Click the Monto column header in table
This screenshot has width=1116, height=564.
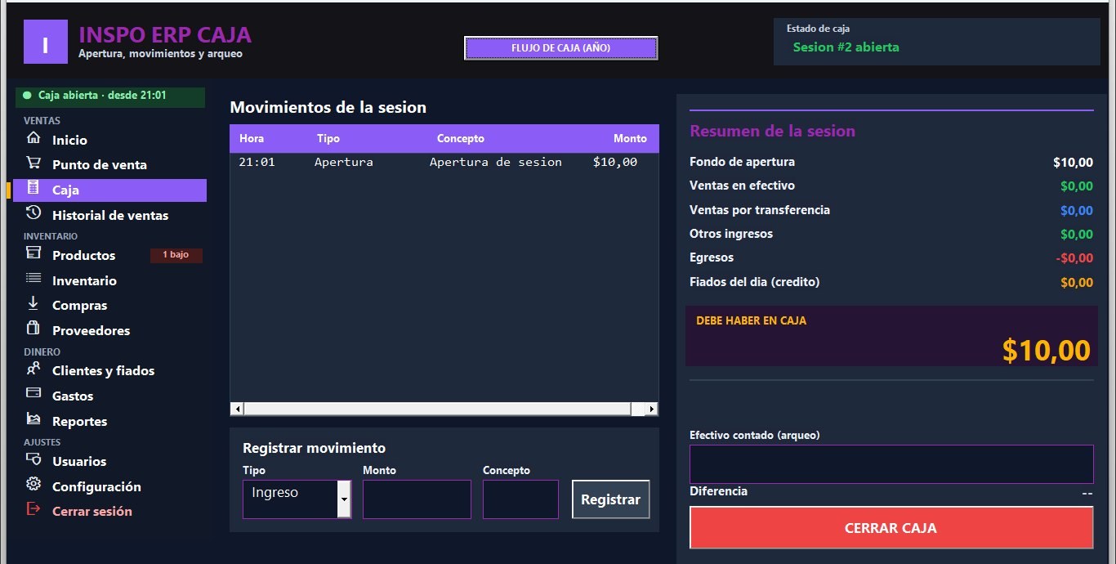point(630,139)
